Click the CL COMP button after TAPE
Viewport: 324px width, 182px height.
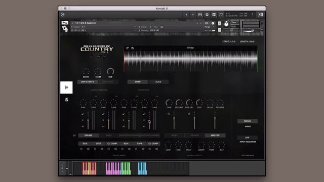point(153,144)
